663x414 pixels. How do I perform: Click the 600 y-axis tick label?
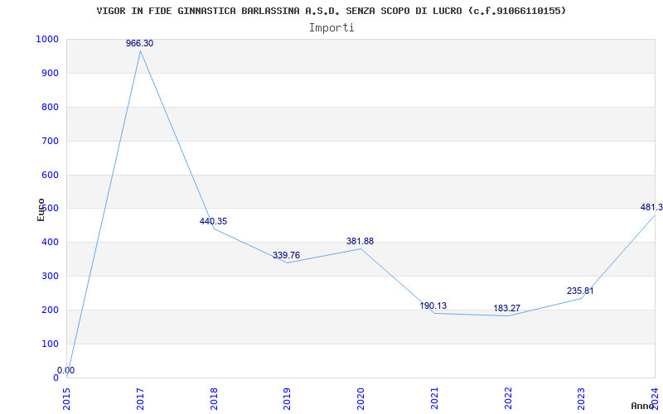coord(50,175)
